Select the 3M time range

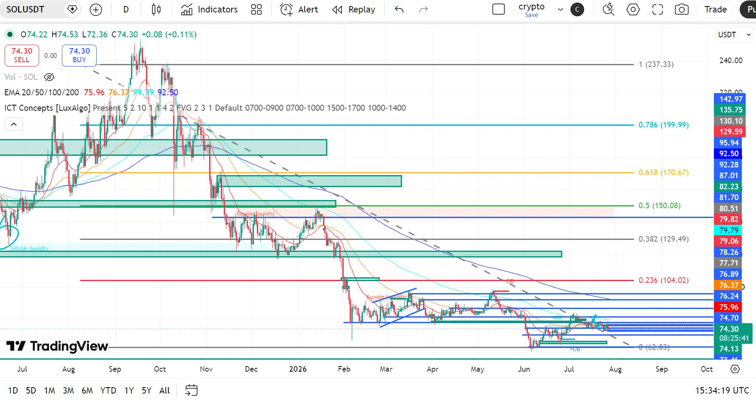pyautogui.click(x=68, y=391)
